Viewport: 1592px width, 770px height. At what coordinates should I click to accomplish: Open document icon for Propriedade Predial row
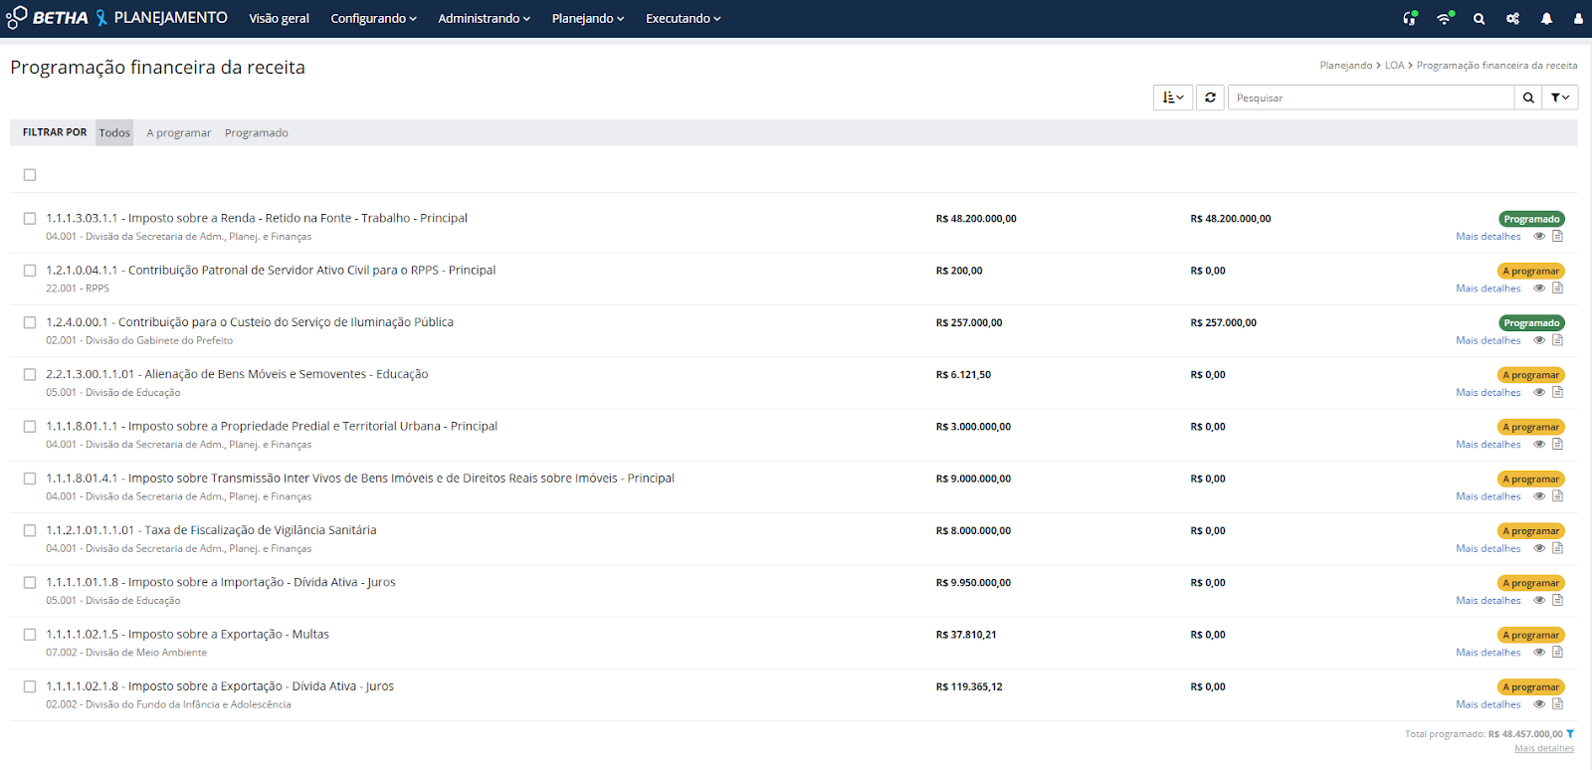[1558, 444]
